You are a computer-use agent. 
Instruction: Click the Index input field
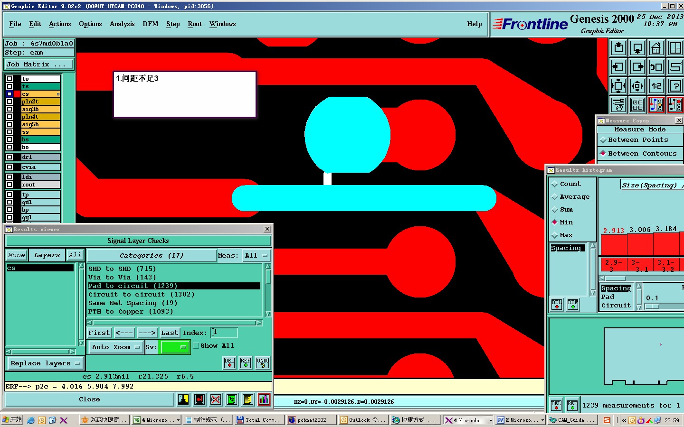(224, 333)
